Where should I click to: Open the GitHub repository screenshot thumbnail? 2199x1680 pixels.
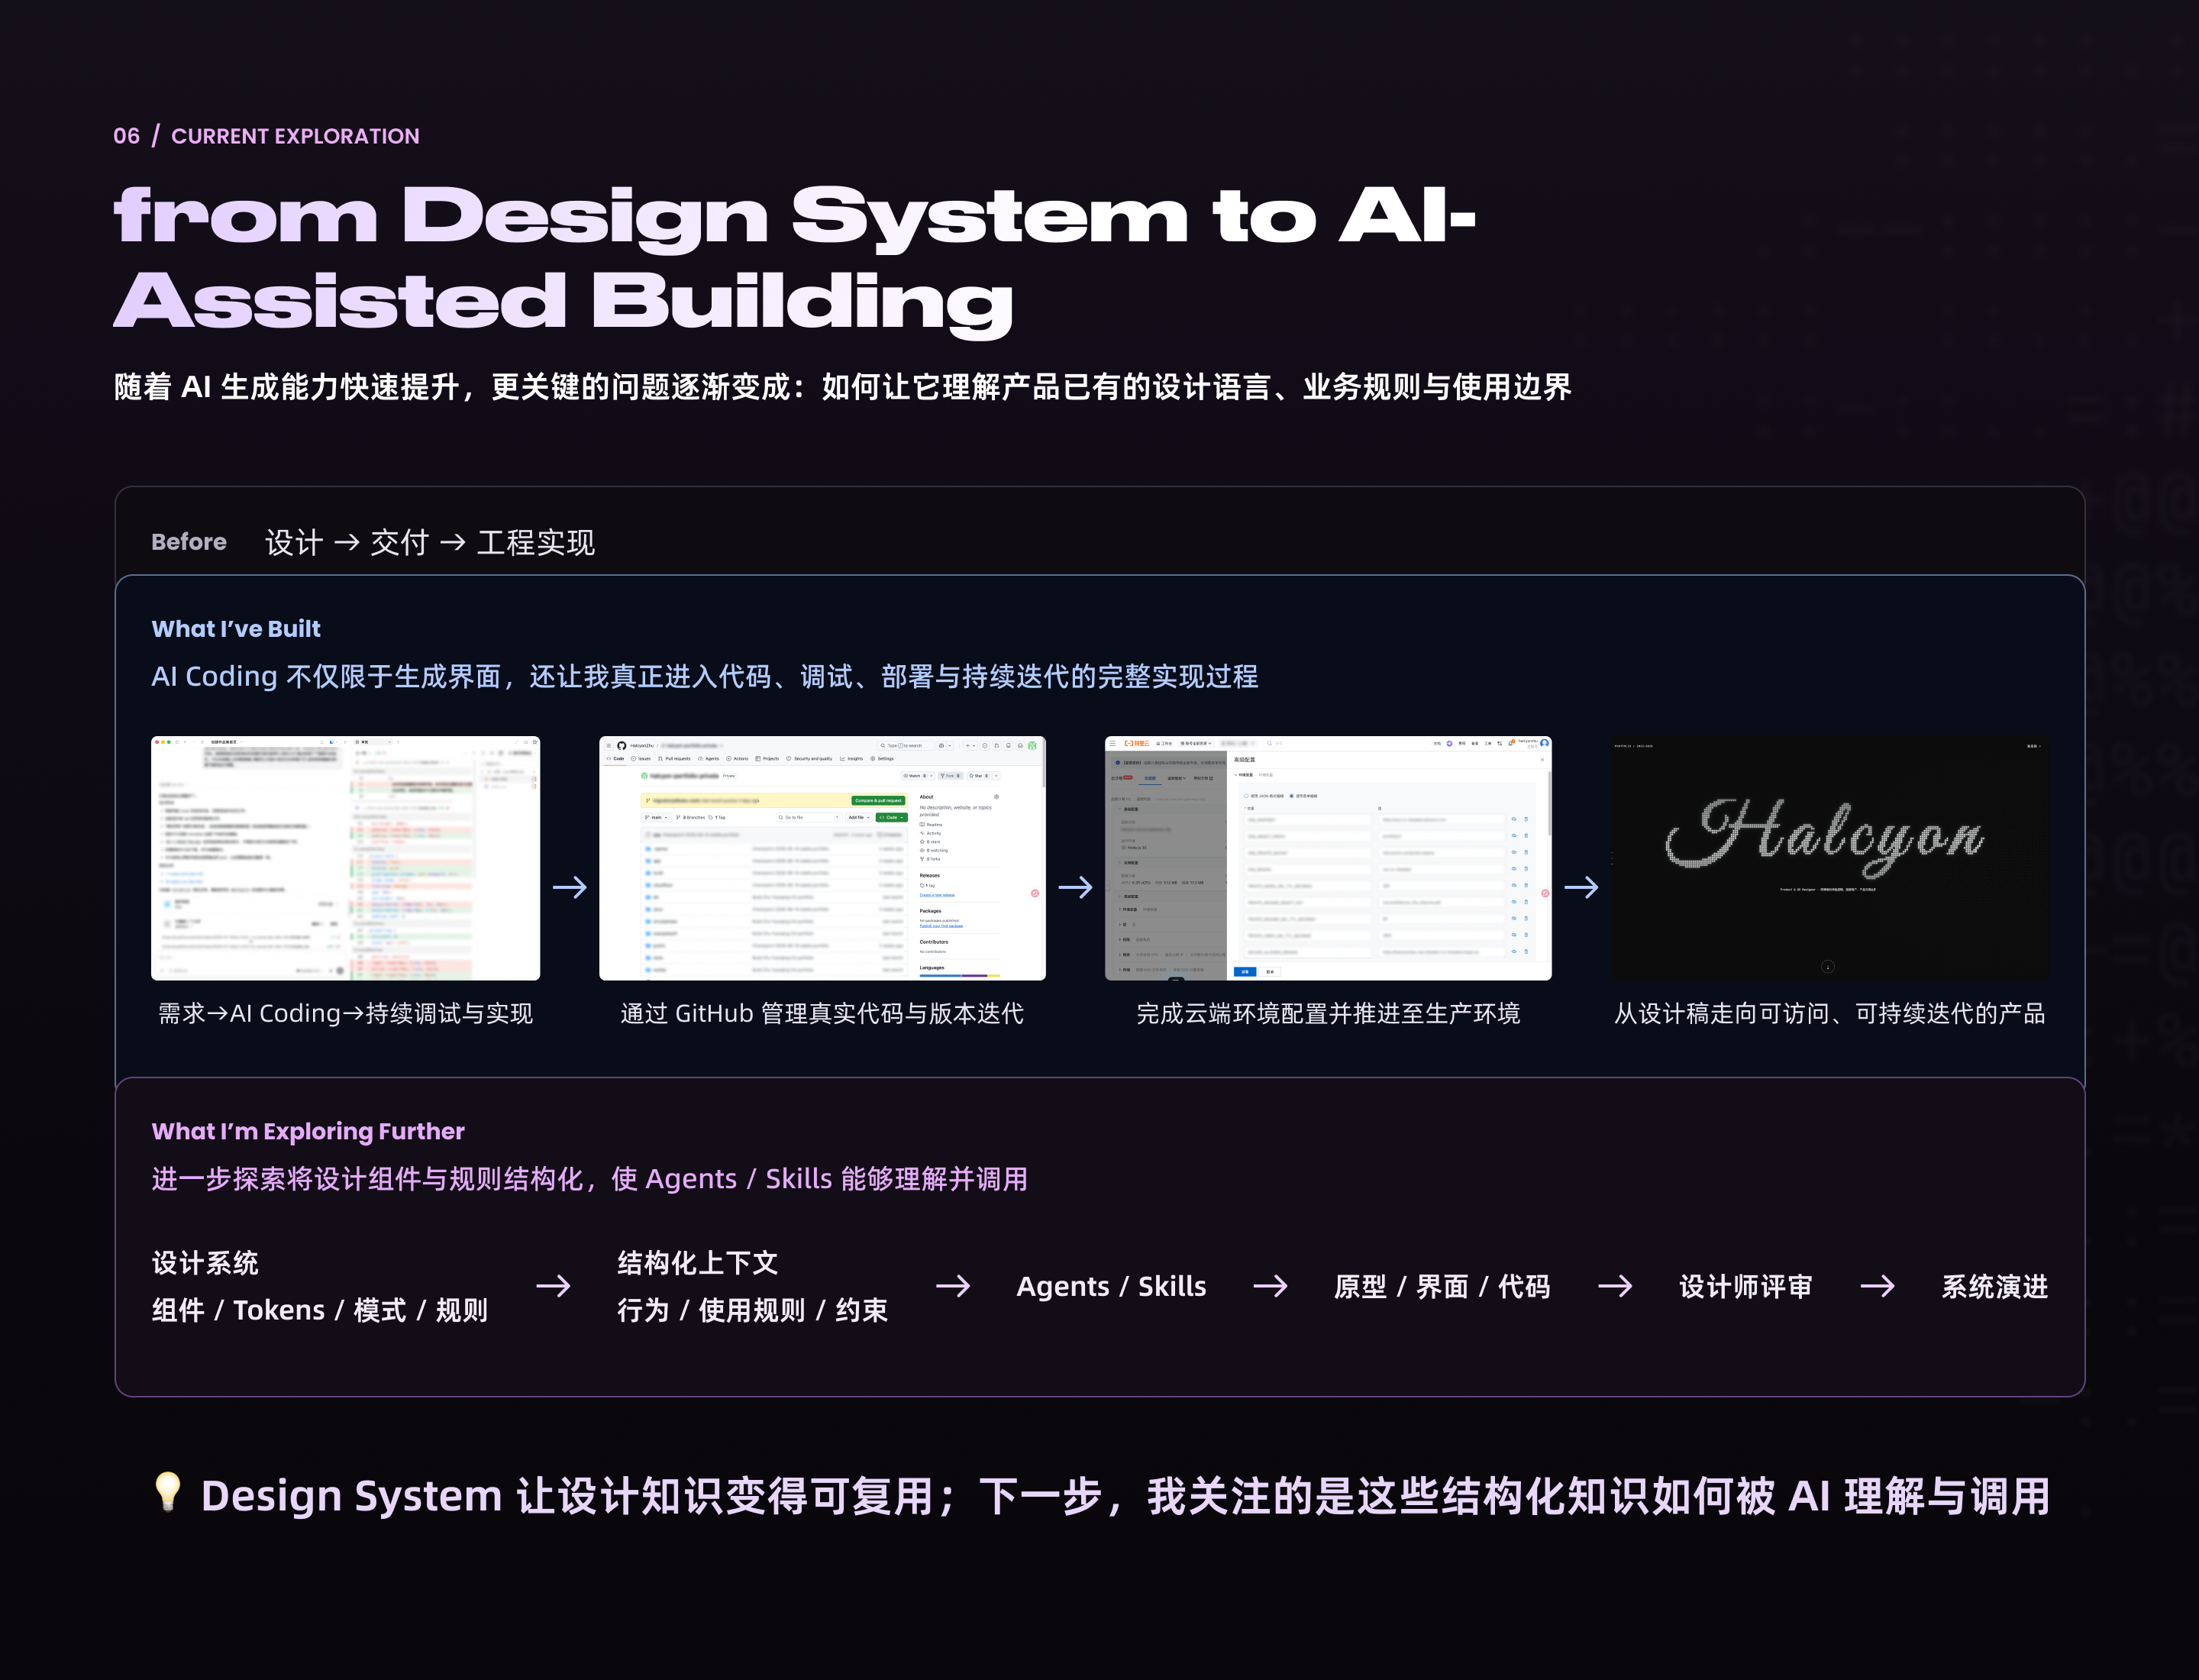[822, 858]
